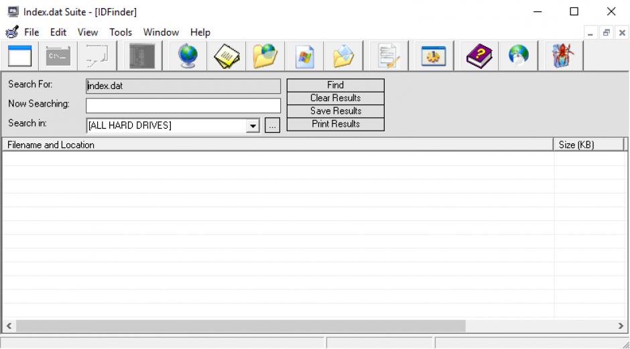Click the scroll right arrow
This screenshot has width=630, height=349.
coord(621,326)
